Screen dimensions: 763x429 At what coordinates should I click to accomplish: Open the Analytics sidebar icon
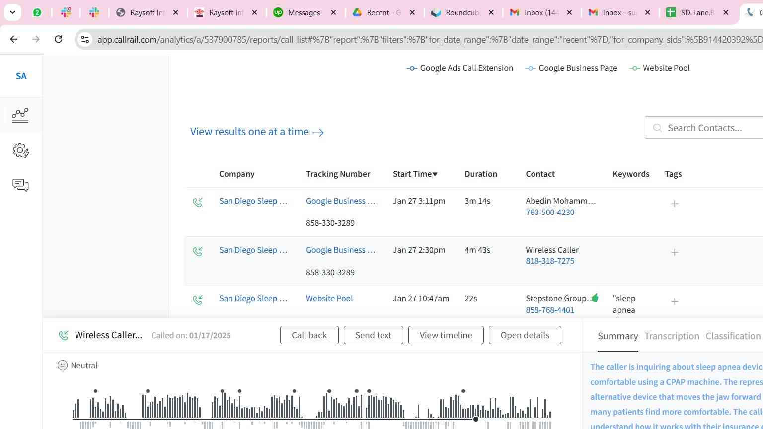[x=20, y=115]
